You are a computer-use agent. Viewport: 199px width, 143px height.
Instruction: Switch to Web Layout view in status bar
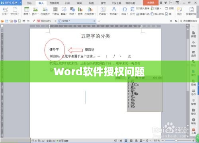(136, 141)
